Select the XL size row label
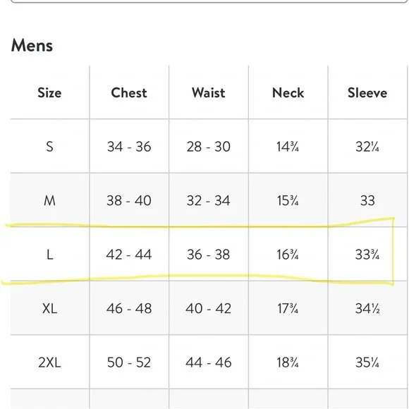The height and width of the screenshot is (409, 409). 49,309
